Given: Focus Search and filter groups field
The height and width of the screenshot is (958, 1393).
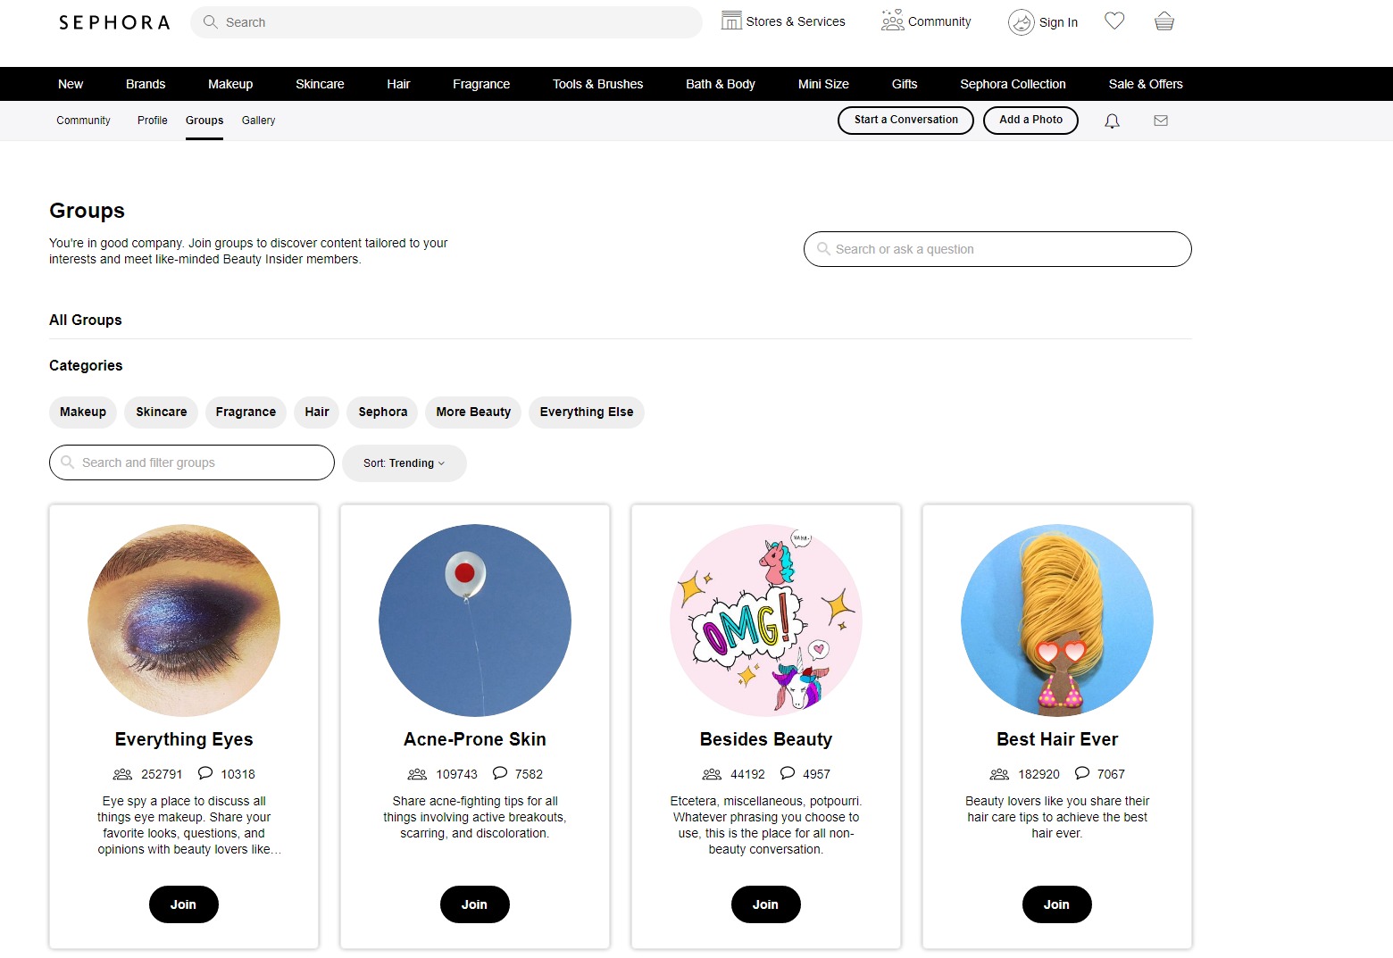Looking at the screenshot, I should pyautogui.click(x=192, y=462).
